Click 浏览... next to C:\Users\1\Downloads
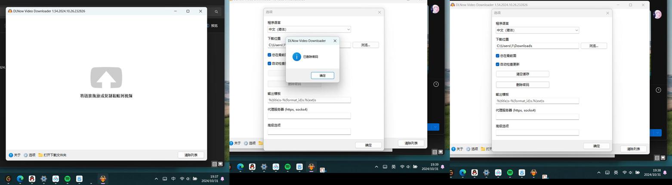The height and width of the screenshot is (185, 672). [594, 46]
